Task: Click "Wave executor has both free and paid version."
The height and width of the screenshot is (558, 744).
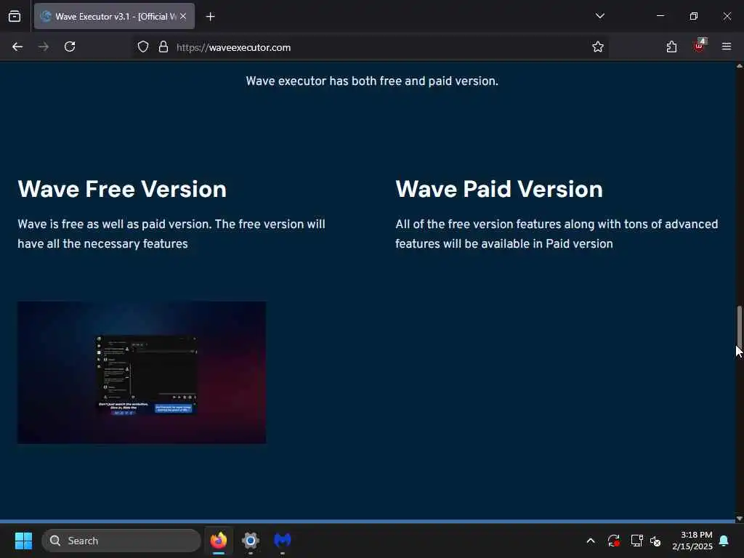Action: (x=372, y=81)
